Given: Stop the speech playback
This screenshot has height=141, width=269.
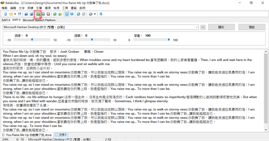Looking at the screenshot, I should [x=48, y=14].
